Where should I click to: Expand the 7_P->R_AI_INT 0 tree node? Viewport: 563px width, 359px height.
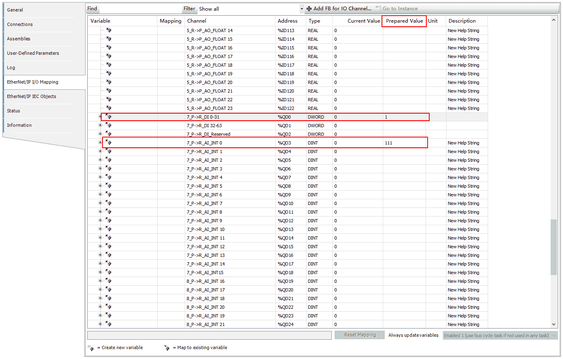click(x=100, y=143)
